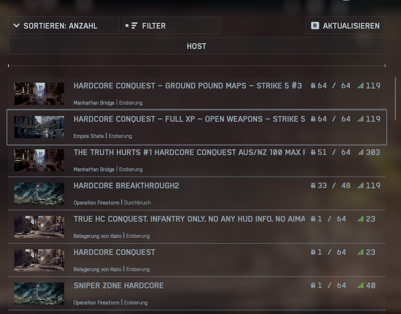Click the Aktualisieren refresh button
Screen dimensions: 401x314
pos(345,25)
